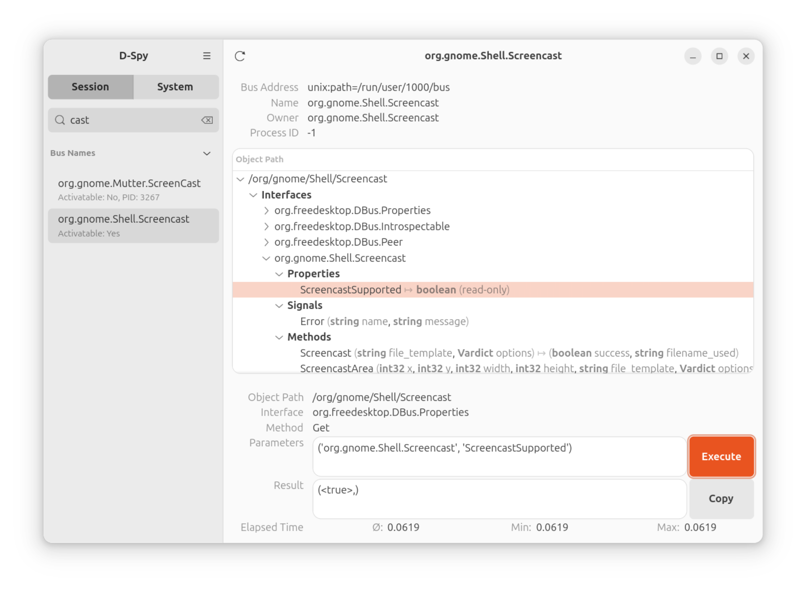The image size is (807, 591).
Task: Click the Name value org.gnome.Shell.Screencast
Action: pyautogui.click(x=373, y=103)
